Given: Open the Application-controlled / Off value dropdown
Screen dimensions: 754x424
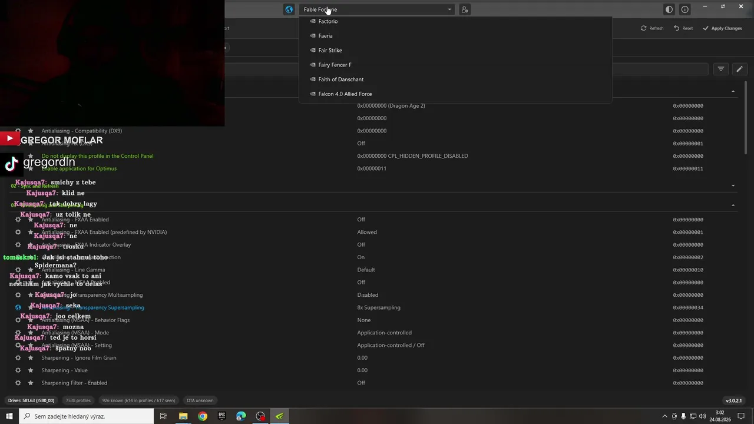Looking at the screenshot, I should click(391, 345).
